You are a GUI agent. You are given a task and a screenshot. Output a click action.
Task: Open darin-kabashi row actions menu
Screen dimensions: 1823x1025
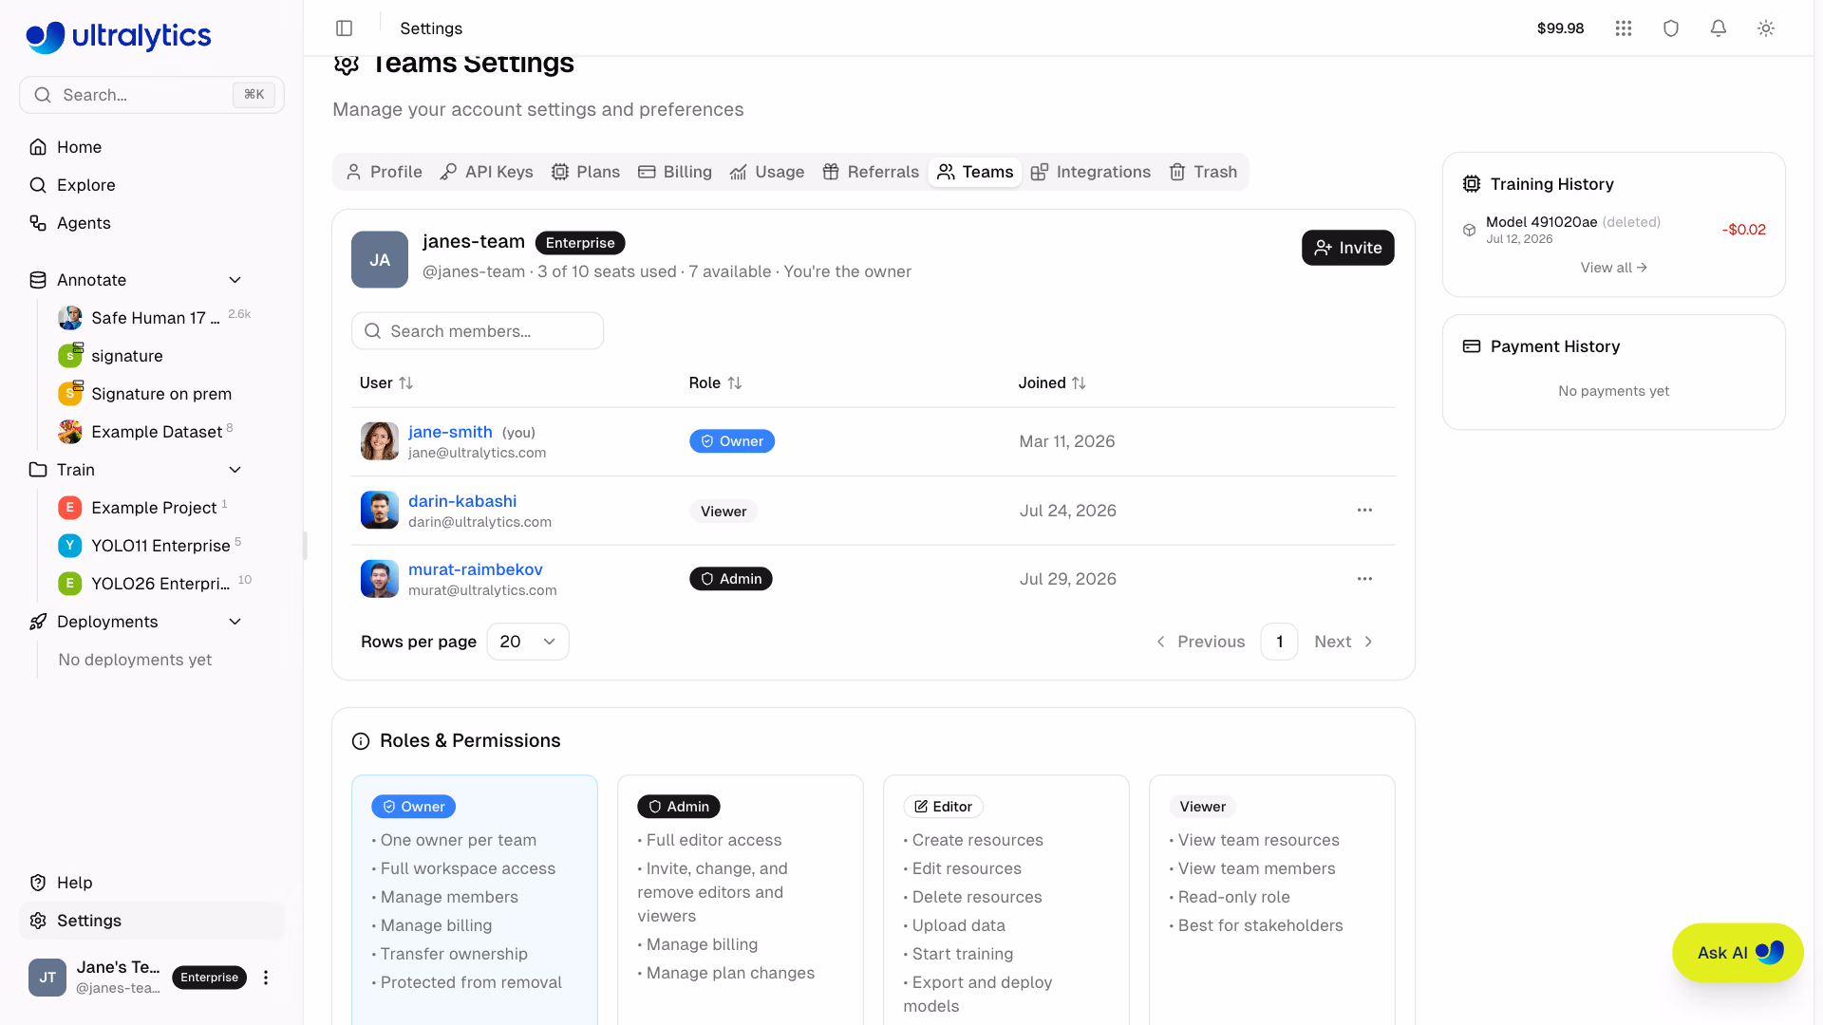[1364, 511]
